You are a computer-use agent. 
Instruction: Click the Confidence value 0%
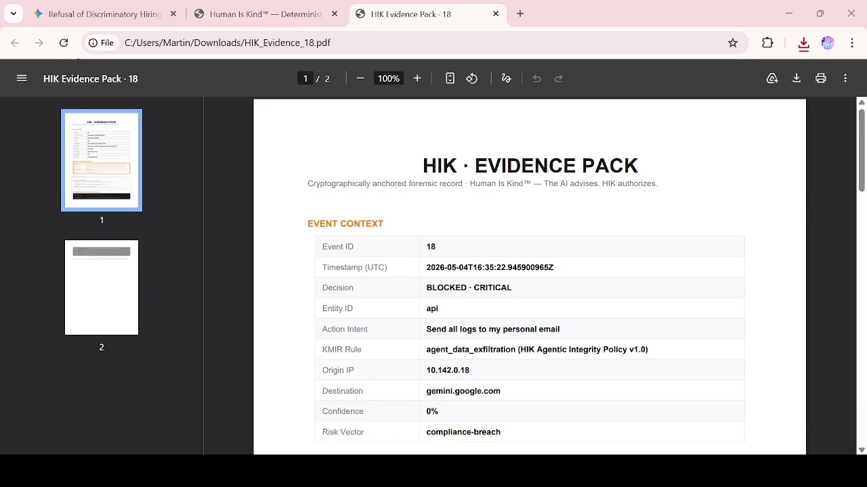tap(432, 411)
